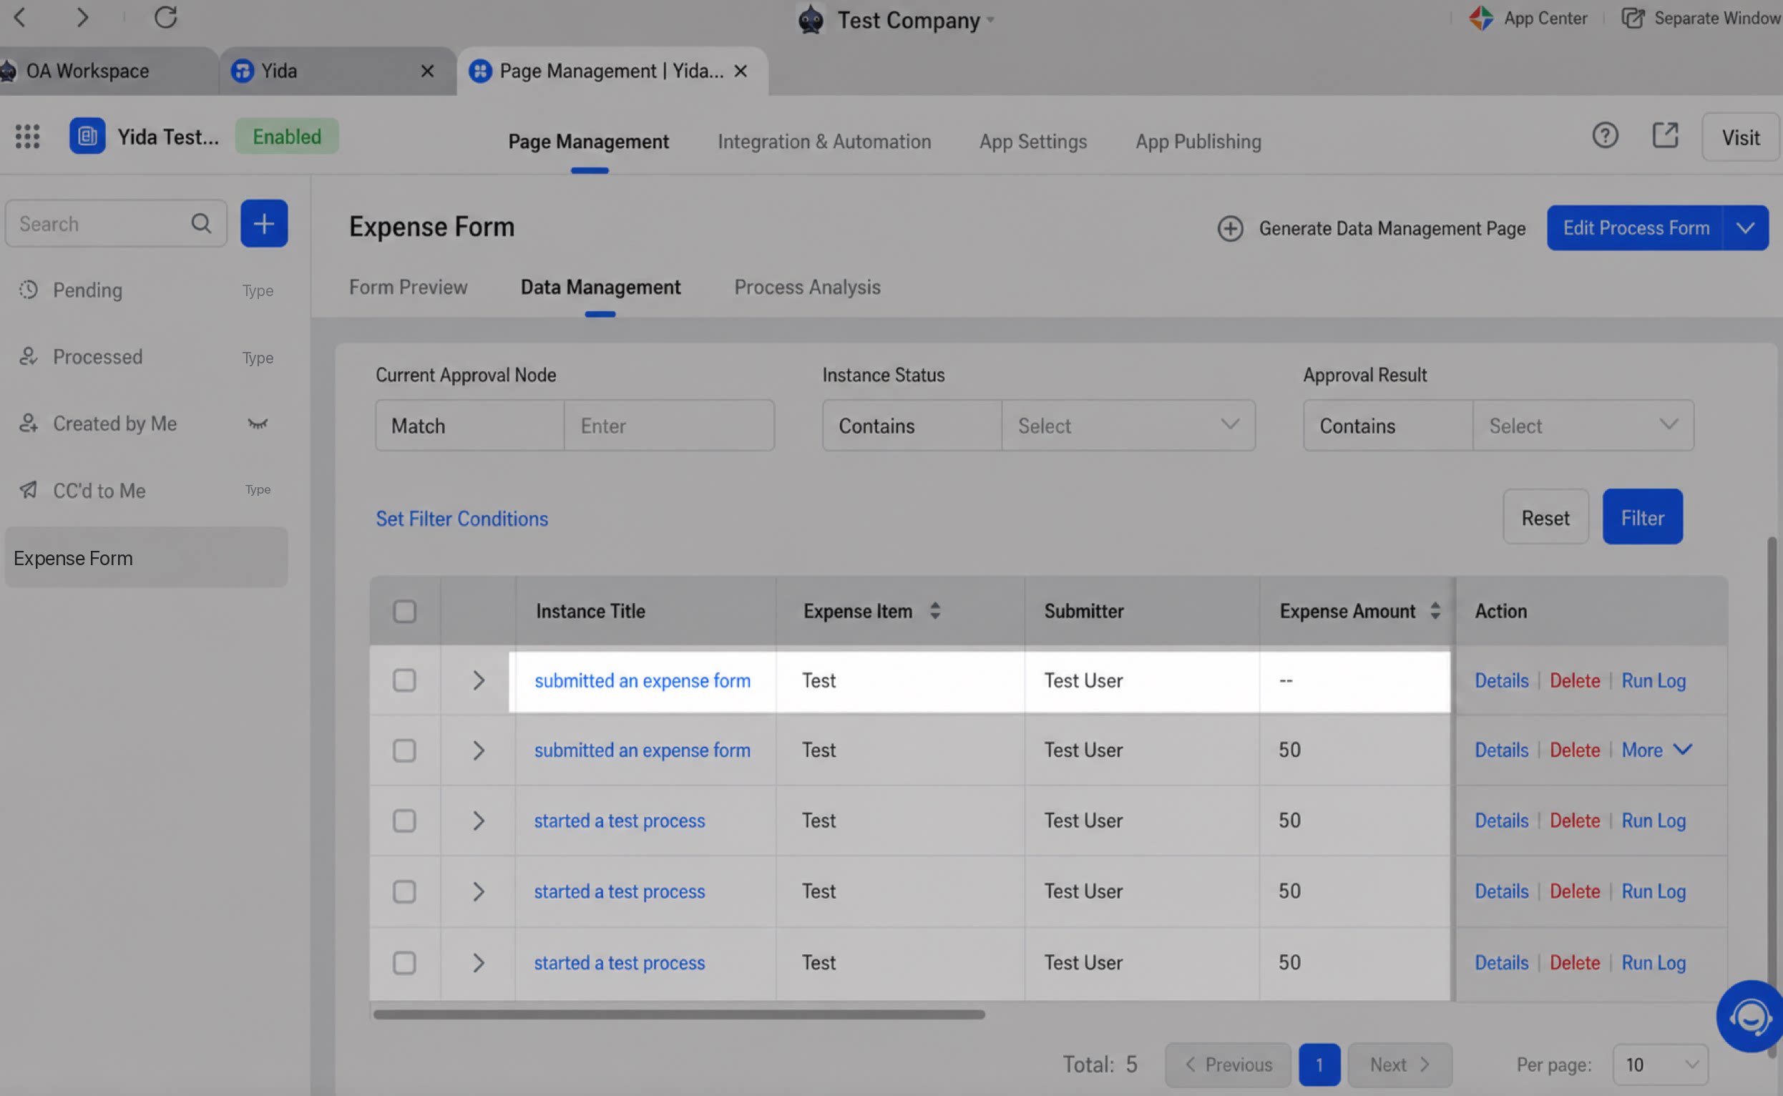
Task: Open the nine-dot app grid menu
Action: tap(27, 136)
